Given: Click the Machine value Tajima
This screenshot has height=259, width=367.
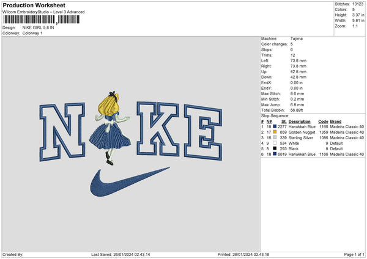Looking at the screenshot, I should pos(297,38).
